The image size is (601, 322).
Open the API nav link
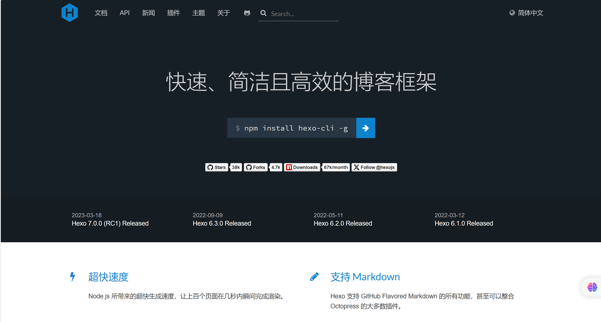tap(125, 13)
